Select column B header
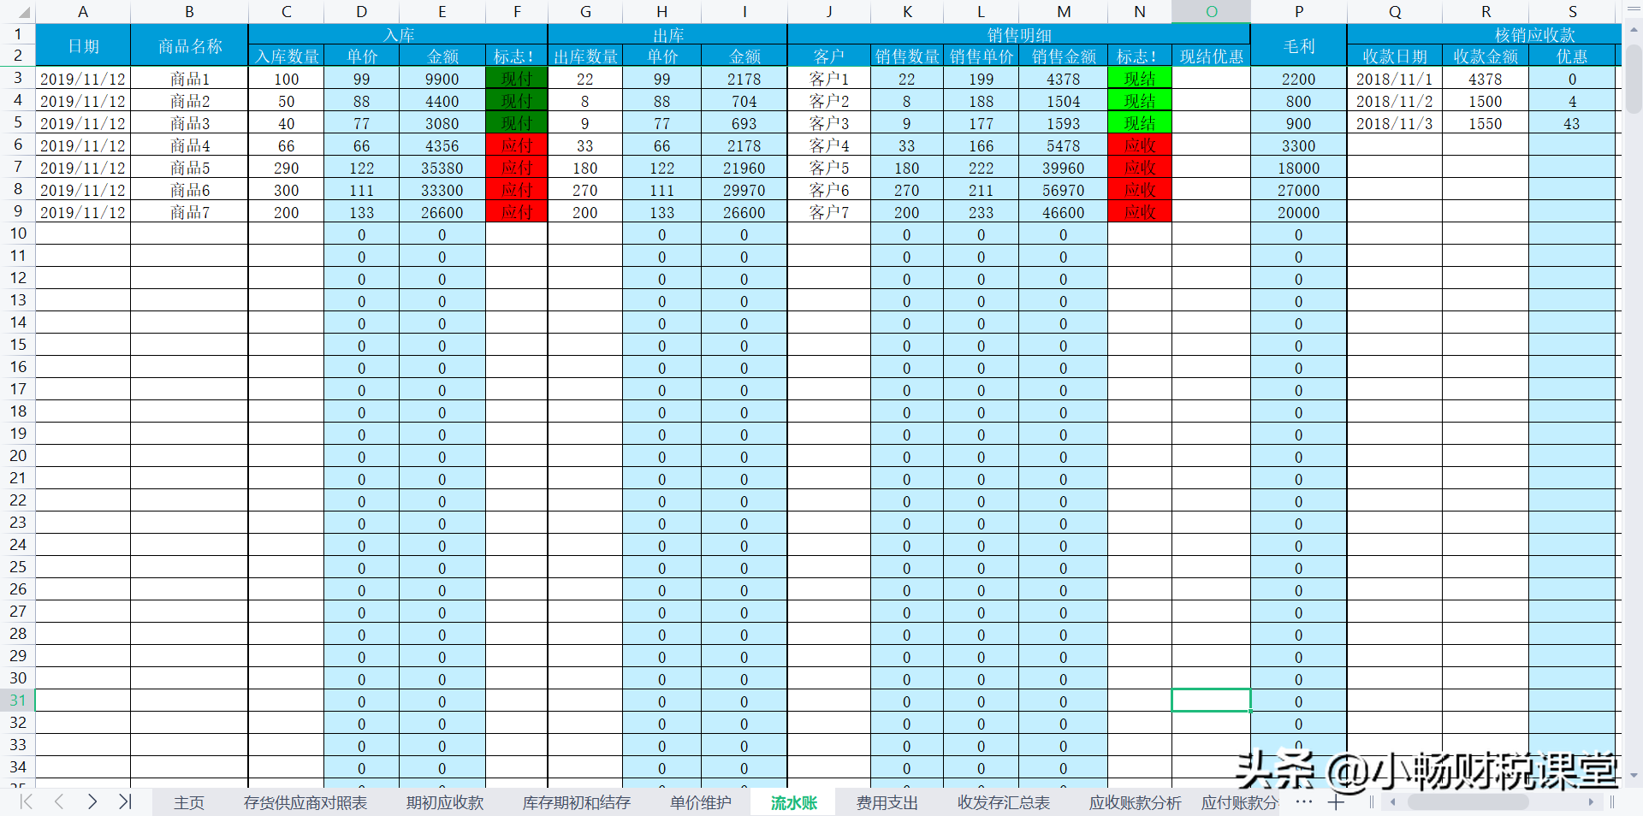 [x=189, y=12]
